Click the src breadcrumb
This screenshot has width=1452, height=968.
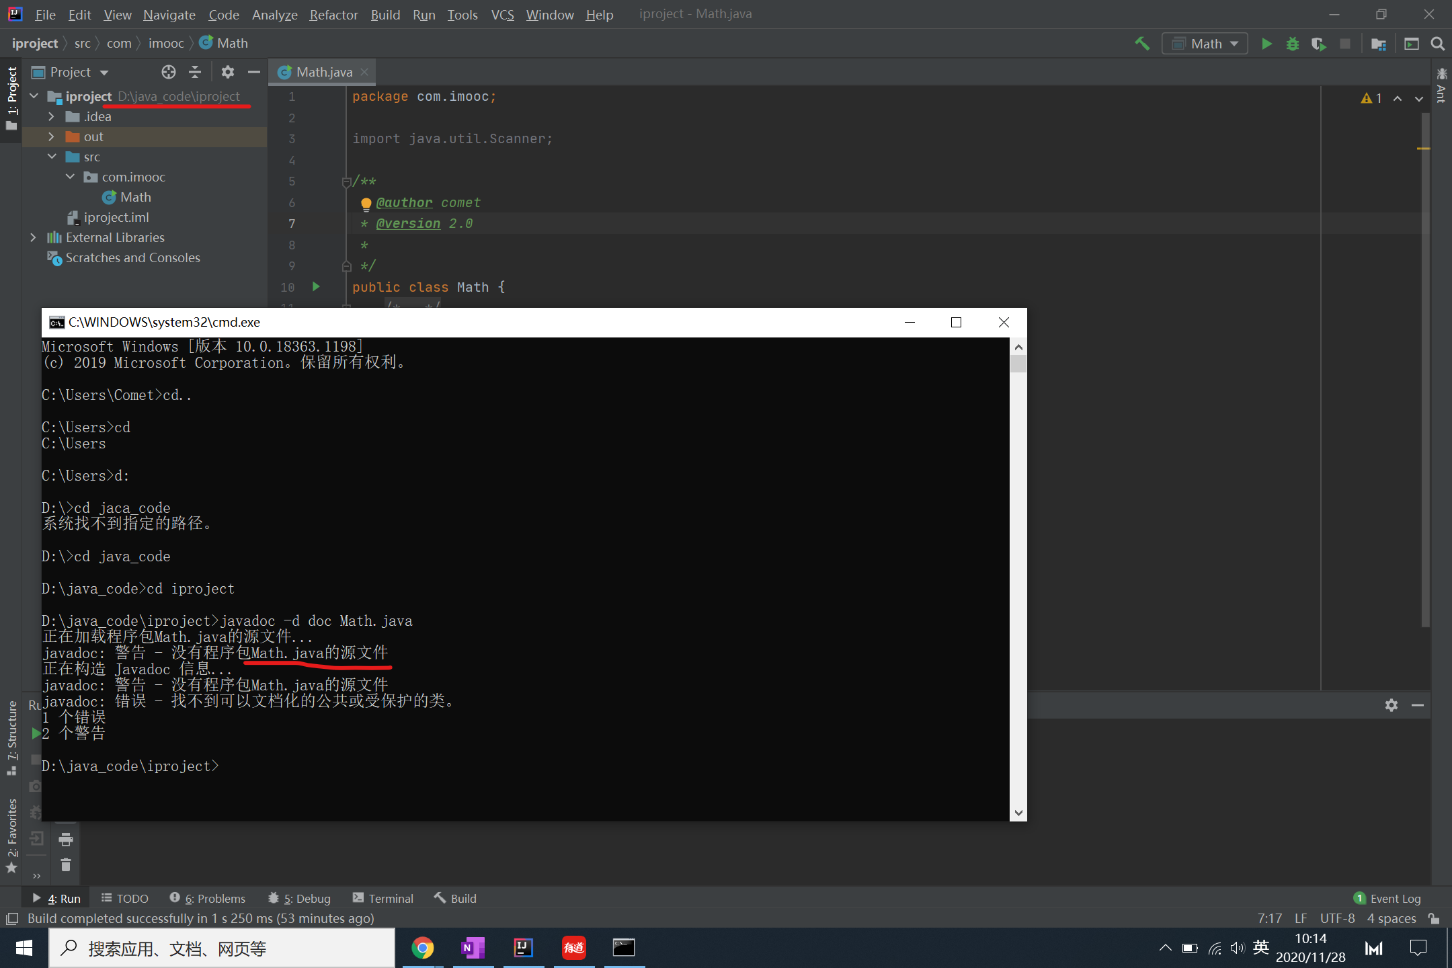(x=83, y=44)
